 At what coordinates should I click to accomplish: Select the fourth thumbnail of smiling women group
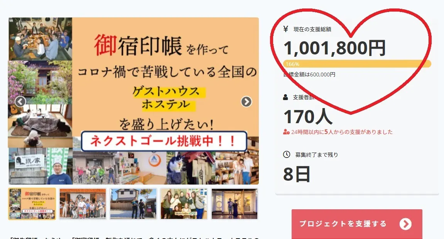pyautogui.click(x=184, y=203)
